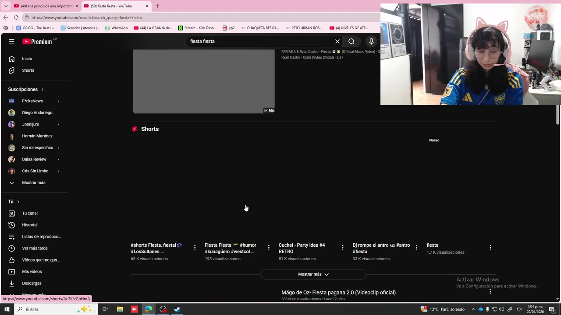Switch to 'Los principios más importantes' tab
The height and width of the screenshot is (315, 561).
point(46,6)
